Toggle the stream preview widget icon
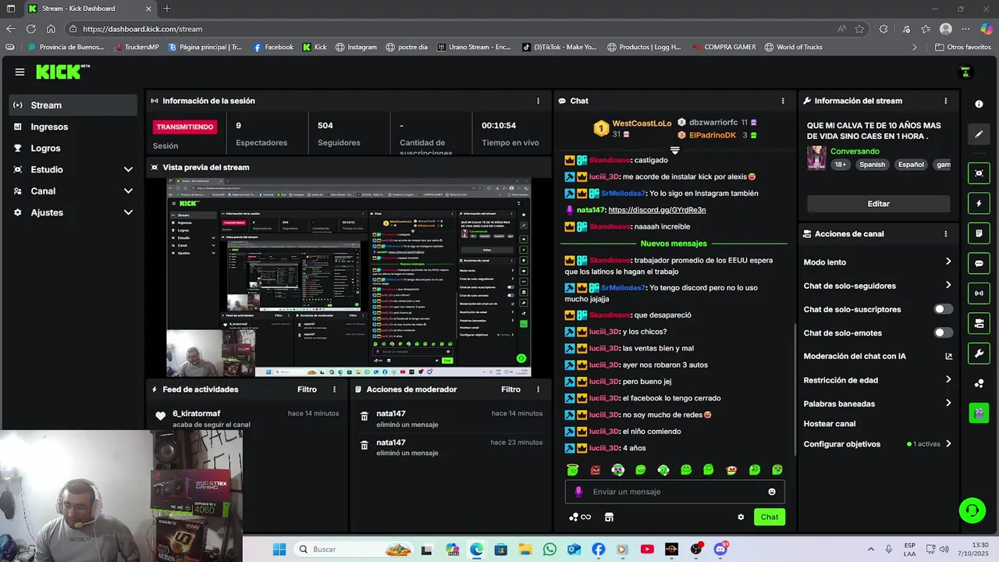 coord(979,173)
